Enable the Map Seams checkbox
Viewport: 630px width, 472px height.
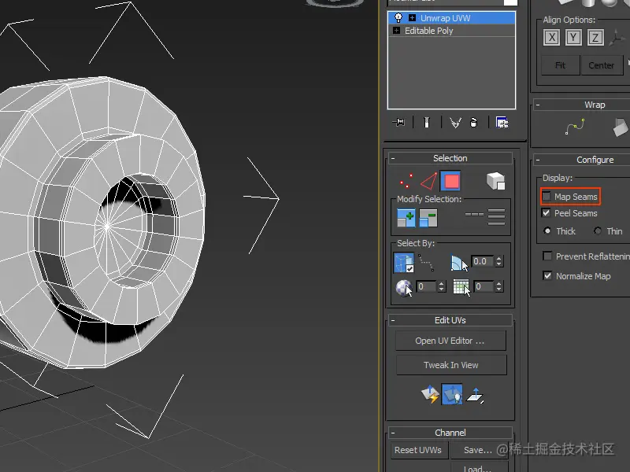pos(547,197)
